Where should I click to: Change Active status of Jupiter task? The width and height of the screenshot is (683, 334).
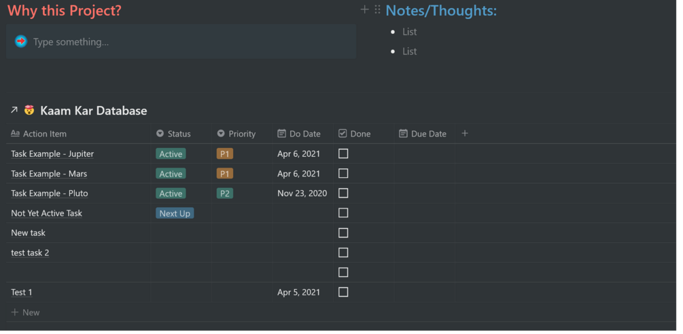pyautogui.click(x=171, y=154)
